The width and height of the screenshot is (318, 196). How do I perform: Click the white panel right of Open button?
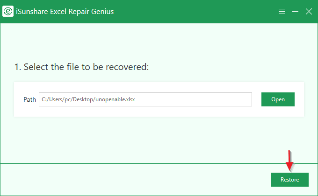(x=299, y=99)
